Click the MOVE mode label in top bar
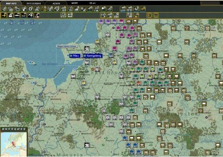 coord(74,3)
